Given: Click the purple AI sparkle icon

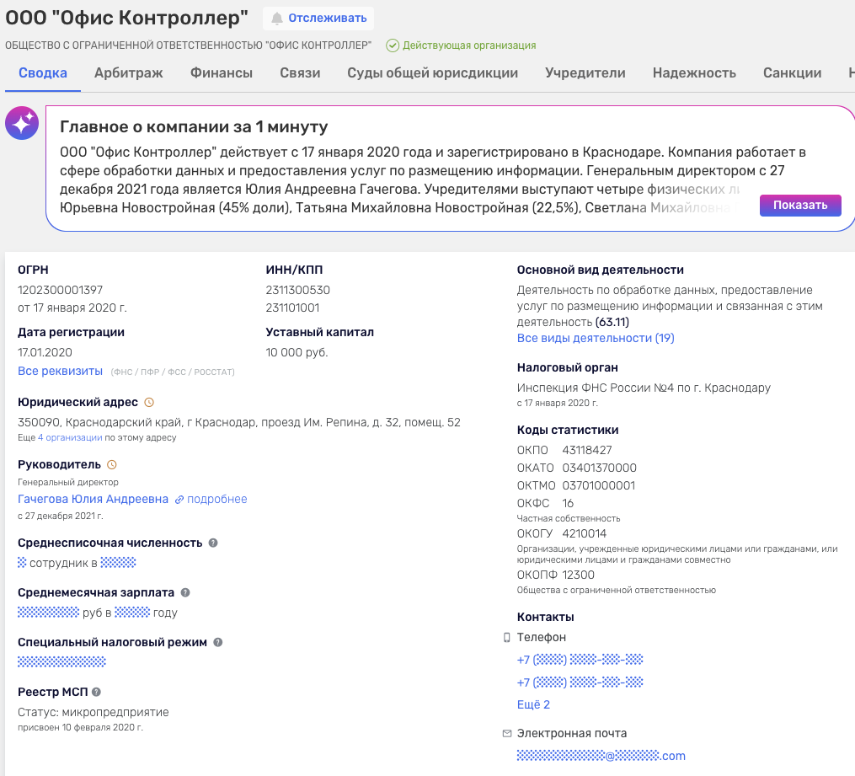Looking at the screenshot, I should coord(21,124).
